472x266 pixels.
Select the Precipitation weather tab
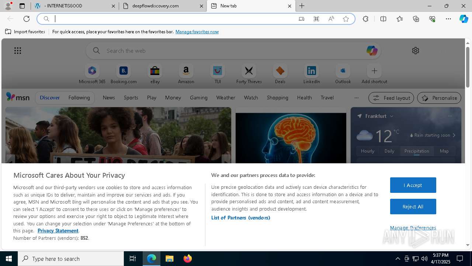(x=417, y=151)
